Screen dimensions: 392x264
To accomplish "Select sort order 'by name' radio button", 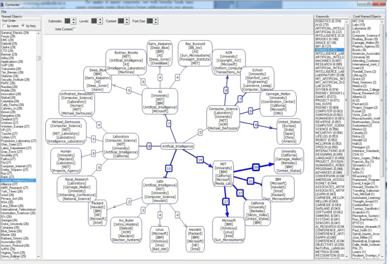I will 4,25.
